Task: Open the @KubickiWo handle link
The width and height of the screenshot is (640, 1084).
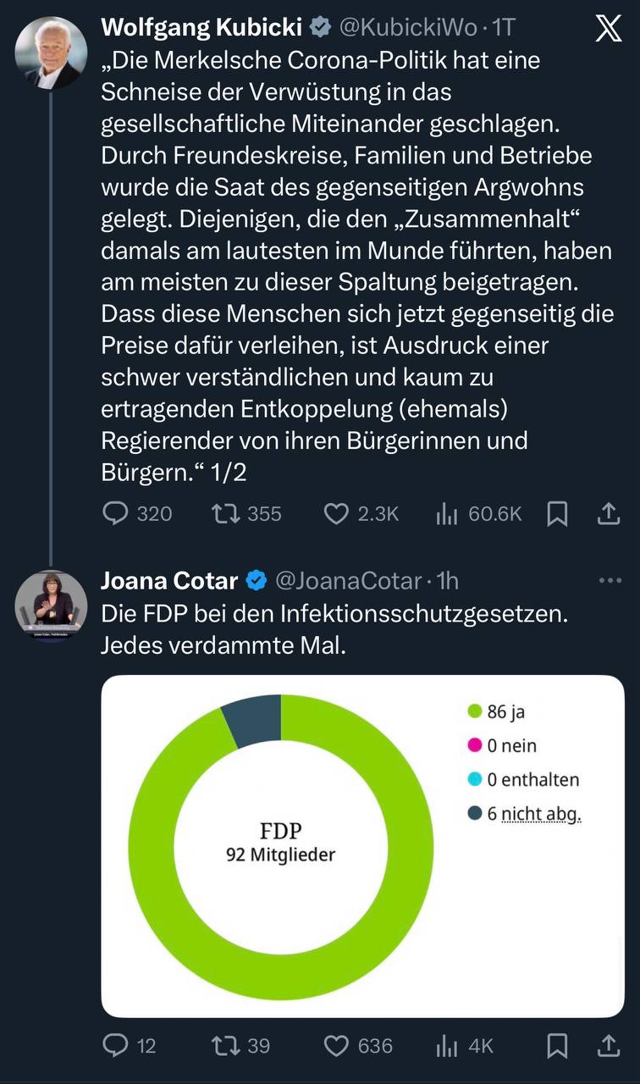Action: click(x=408, y=28)
